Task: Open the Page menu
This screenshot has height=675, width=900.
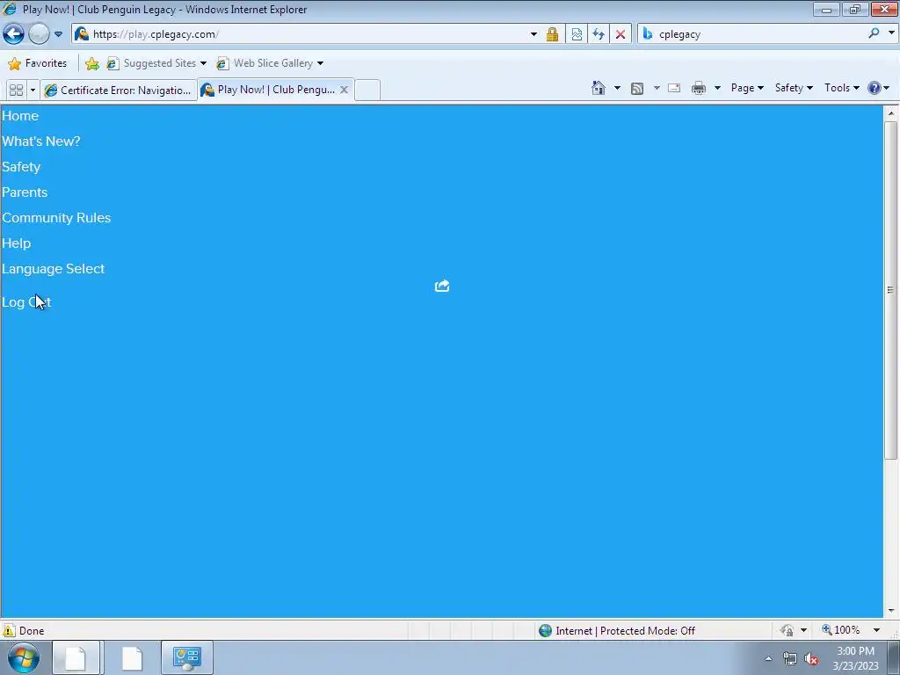Action: tap(747, 88)
